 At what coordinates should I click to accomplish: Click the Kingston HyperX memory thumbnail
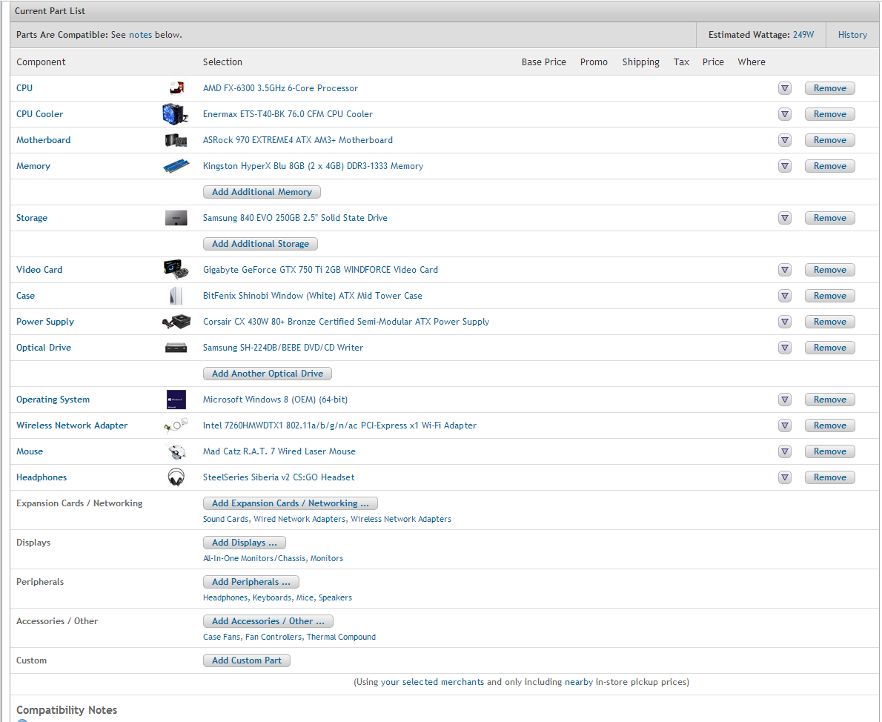(x=176, y=166)
